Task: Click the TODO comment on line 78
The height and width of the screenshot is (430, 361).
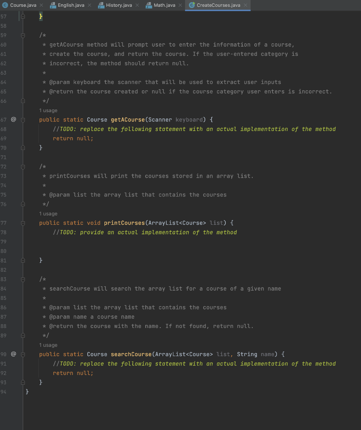Action: [145, 233]
